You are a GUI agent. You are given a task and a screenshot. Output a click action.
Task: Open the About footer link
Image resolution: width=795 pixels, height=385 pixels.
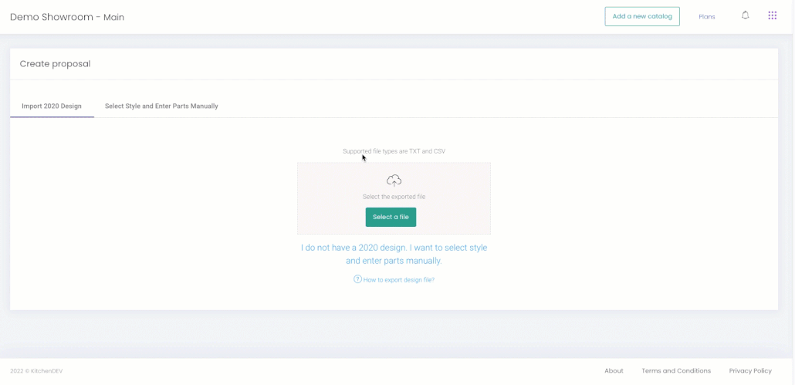tap(614, 371)
